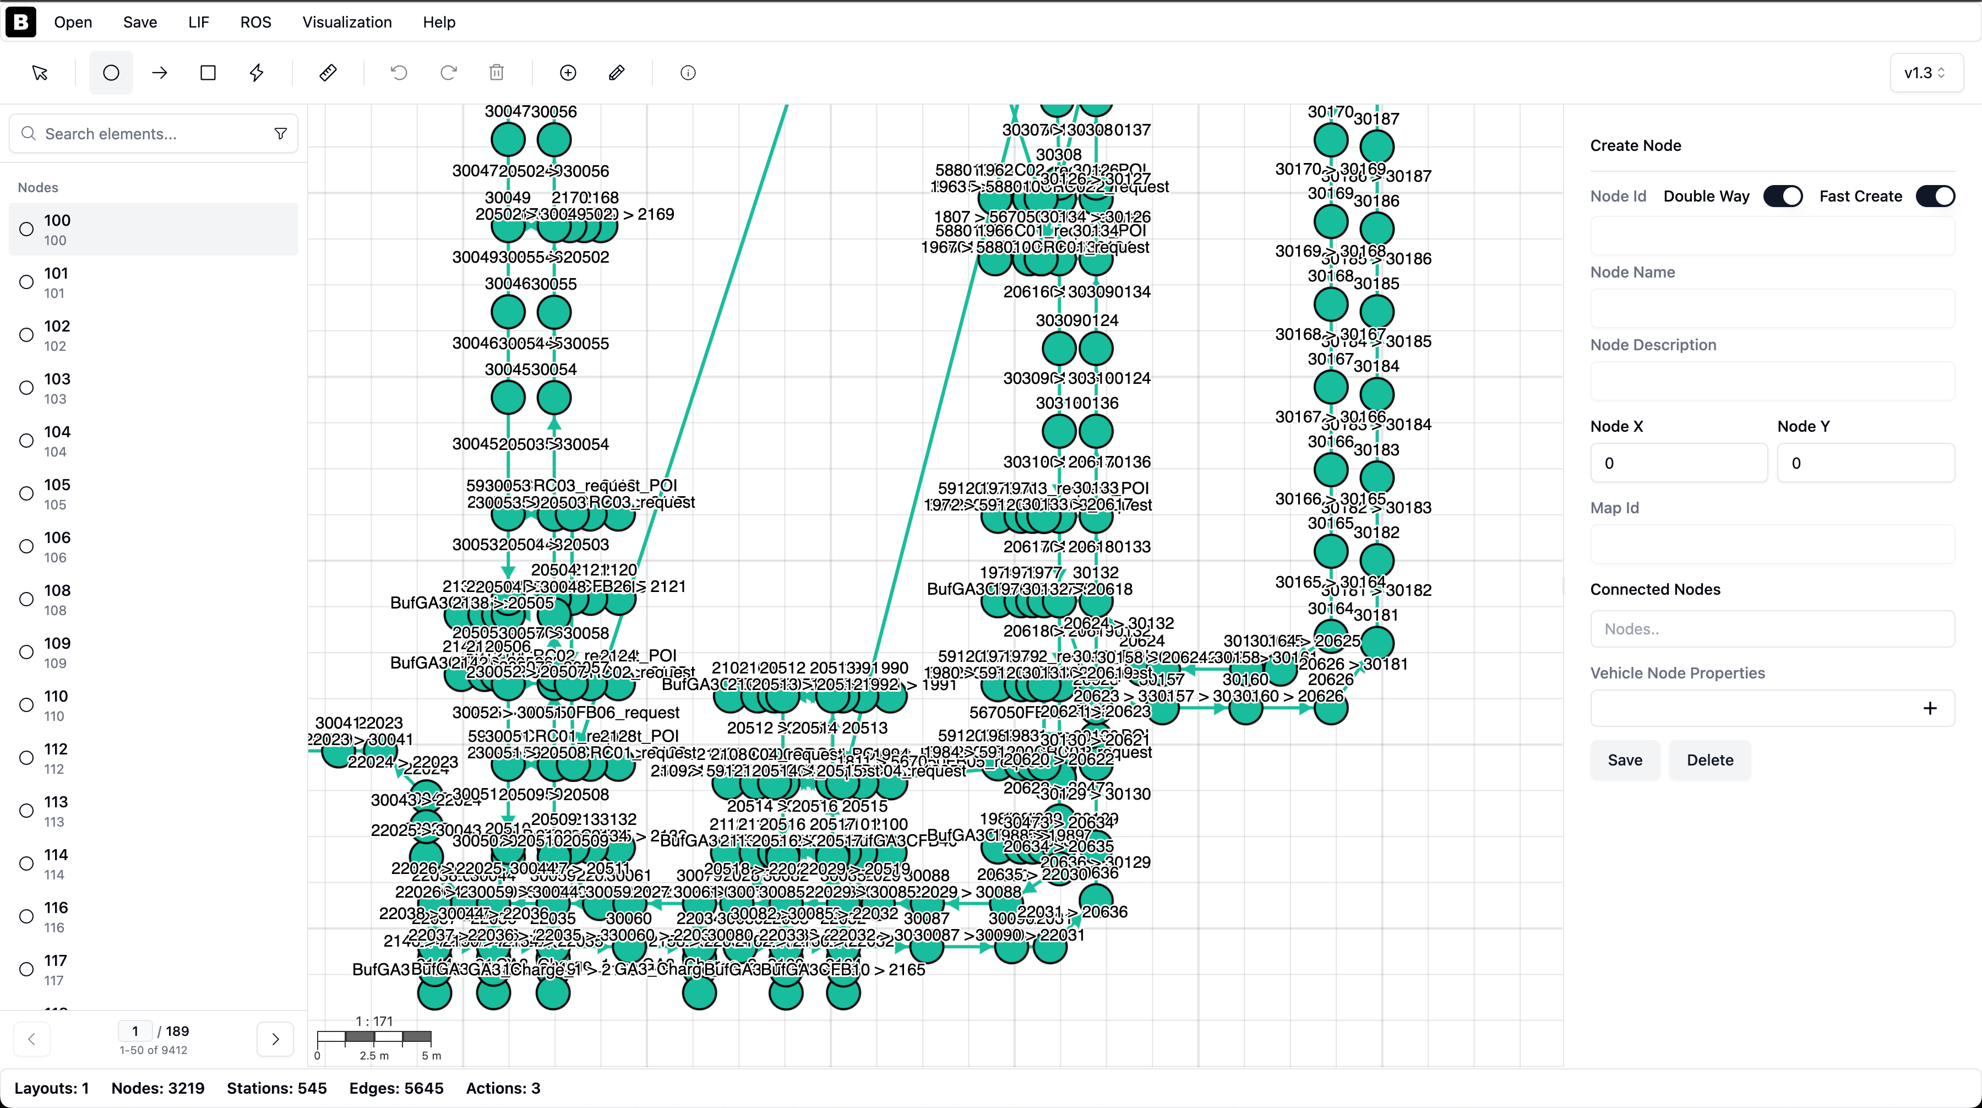1982x1108 pixels.
Task: Click the Save button in Create Node panel
Action: coord(1625,759)
